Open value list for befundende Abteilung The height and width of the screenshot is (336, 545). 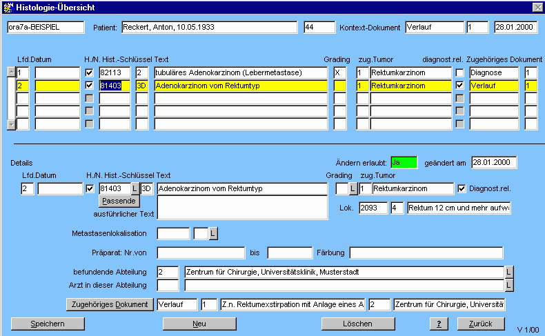point(509,272)
